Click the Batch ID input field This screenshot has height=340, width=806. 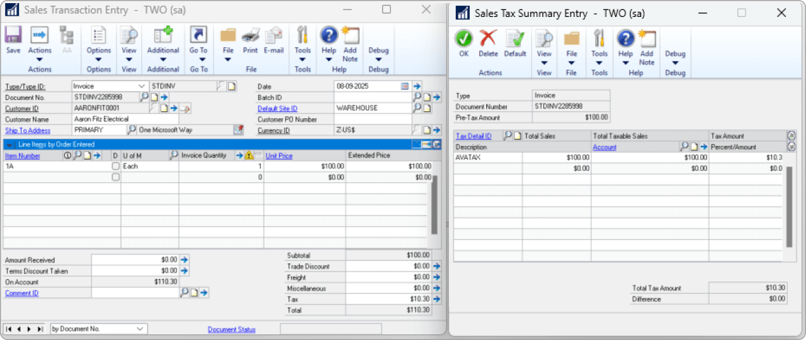(x=373, y=97)
